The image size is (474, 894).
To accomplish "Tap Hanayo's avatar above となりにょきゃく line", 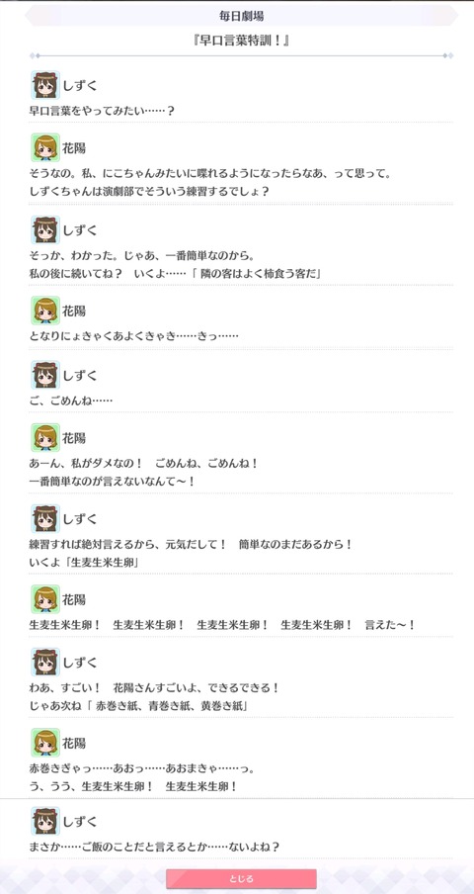I will pos(45,311).
